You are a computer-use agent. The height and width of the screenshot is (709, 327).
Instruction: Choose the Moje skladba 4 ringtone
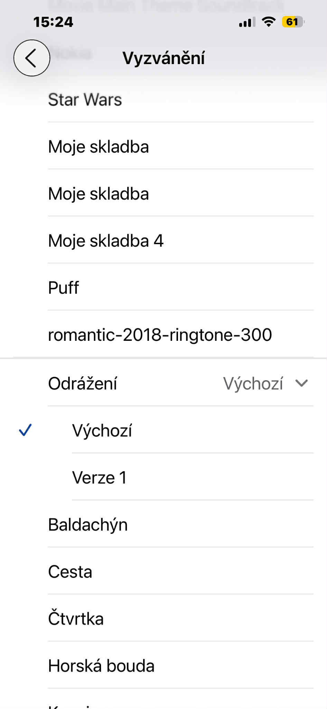point(106,241)
